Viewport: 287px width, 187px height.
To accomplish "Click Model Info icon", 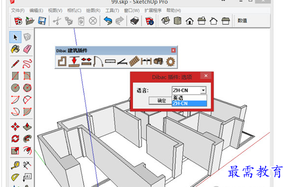I will pyautogui.click(x=149, y=21).
